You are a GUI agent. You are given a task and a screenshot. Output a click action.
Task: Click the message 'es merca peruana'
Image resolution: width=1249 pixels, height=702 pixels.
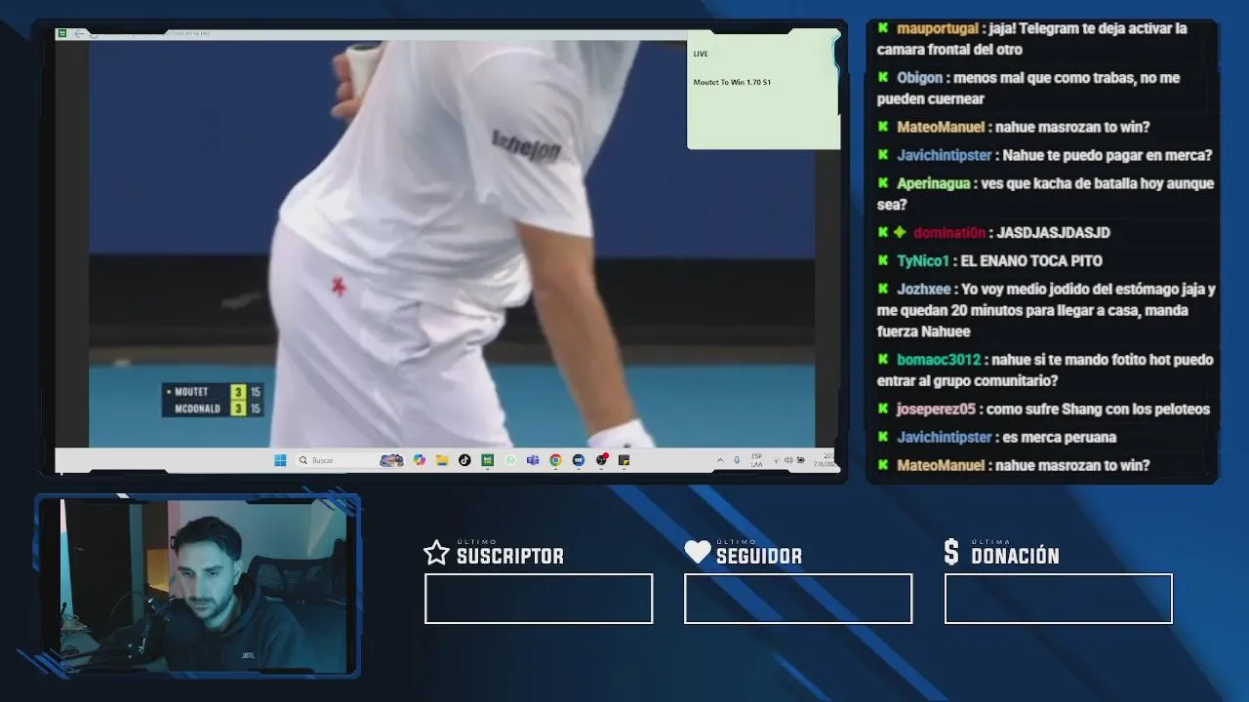click(x=1059, y=437)
